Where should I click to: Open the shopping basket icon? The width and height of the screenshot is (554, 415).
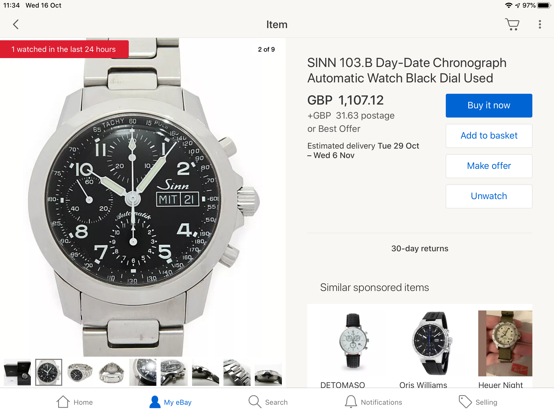(x=512, y=24)
